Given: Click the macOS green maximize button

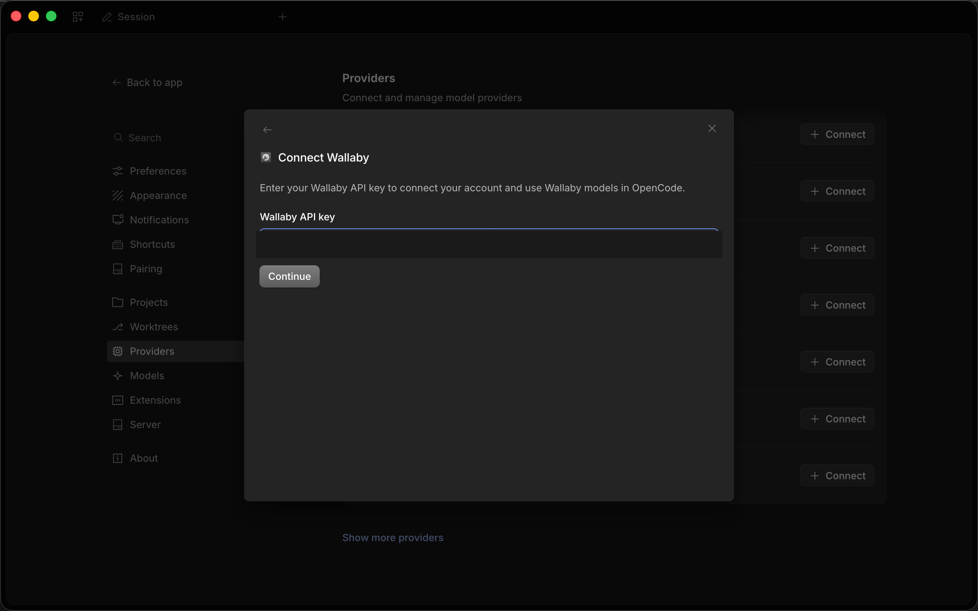Looking at the screenshot, I should [x=51, y=16].
